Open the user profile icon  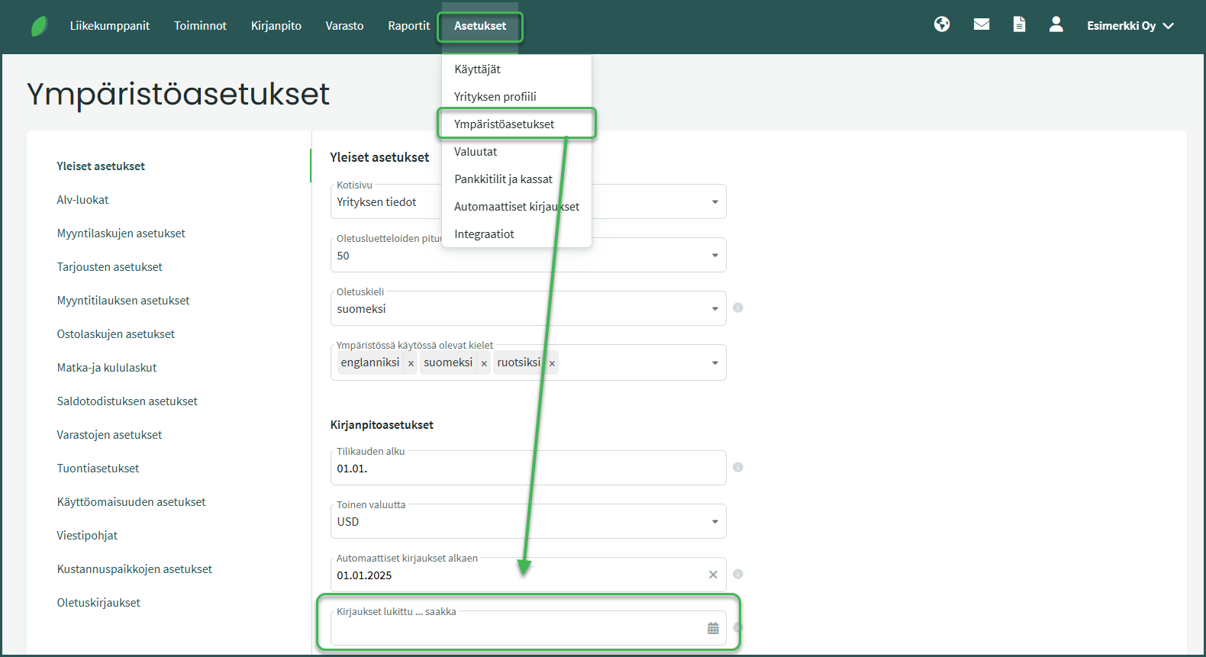coord(1056,24)
